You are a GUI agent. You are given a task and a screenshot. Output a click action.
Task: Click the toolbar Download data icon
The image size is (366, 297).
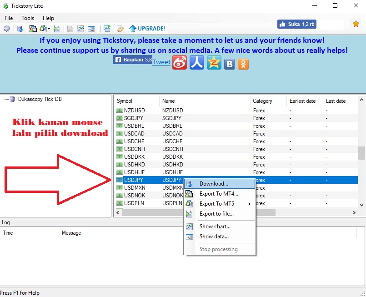(x=20, y=29)
